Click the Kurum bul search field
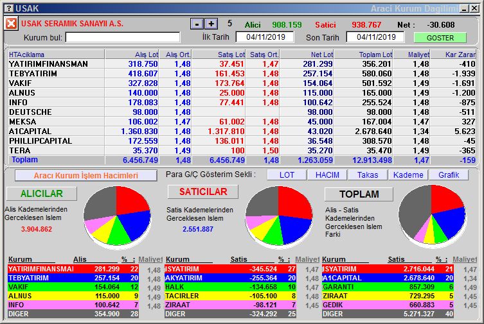Viewport: 484px width, 324px height. [123, 37]
